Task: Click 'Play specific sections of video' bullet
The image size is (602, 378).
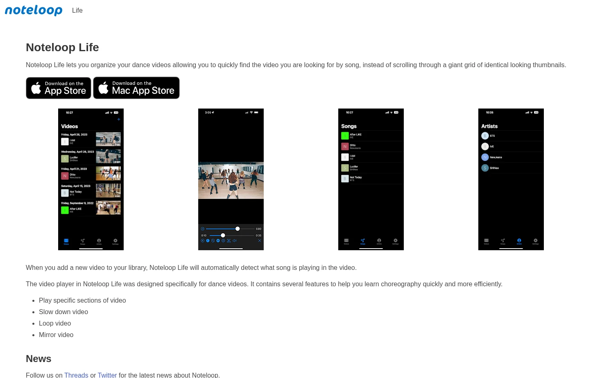Action: tap(82, 301)
